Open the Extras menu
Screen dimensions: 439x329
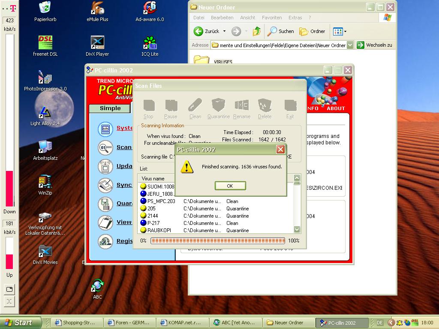[x=295, y=18]
